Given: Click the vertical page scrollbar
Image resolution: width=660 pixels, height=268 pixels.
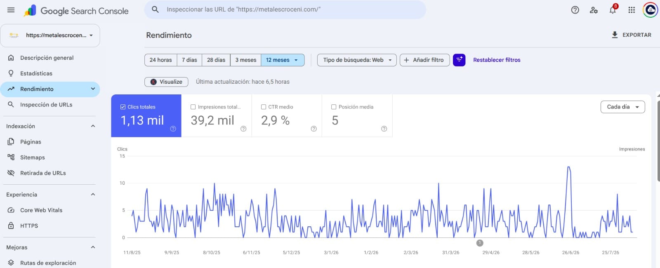Looking at the screenshot, I should (x=658, y=140).
